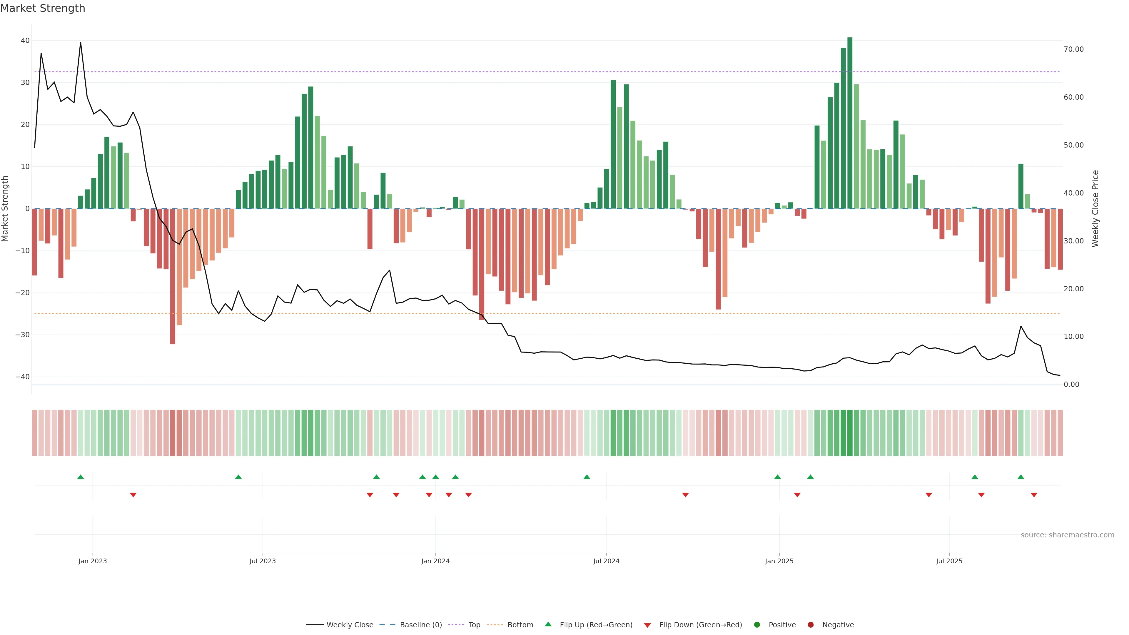Toggle the Weekly Close legend entry

(349, 625)
